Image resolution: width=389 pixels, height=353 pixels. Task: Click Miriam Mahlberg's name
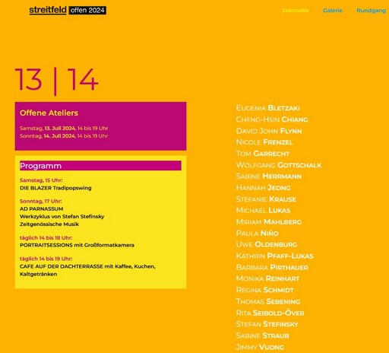[269, 221]
